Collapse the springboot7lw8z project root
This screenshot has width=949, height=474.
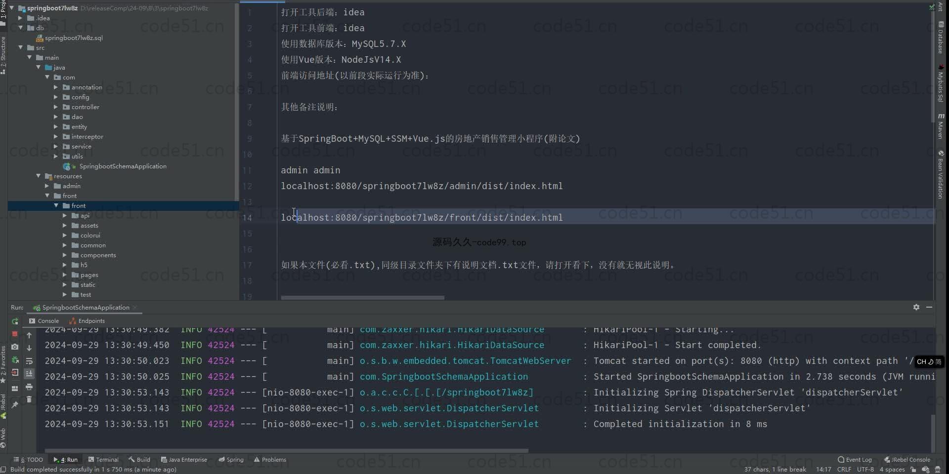tap(11, 8)
